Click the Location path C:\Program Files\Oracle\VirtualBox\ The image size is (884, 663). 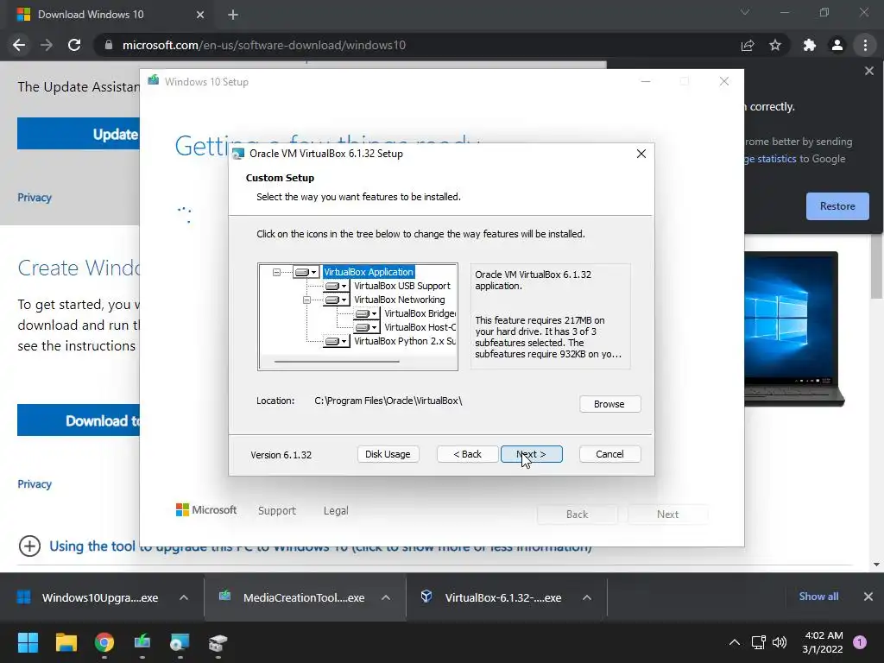tap(388, 401)
